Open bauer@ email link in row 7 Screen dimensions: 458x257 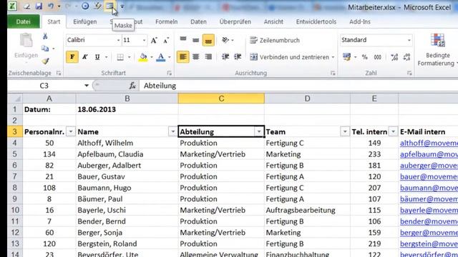[429, 176]
